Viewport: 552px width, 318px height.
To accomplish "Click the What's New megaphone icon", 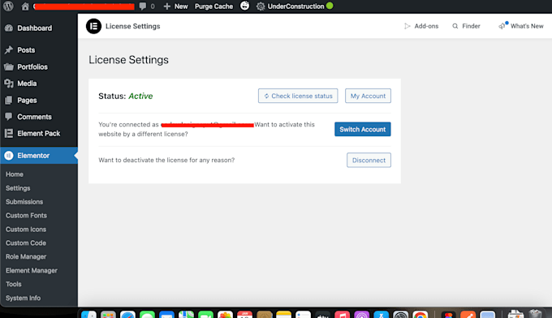I will click(x=502, y=26).
